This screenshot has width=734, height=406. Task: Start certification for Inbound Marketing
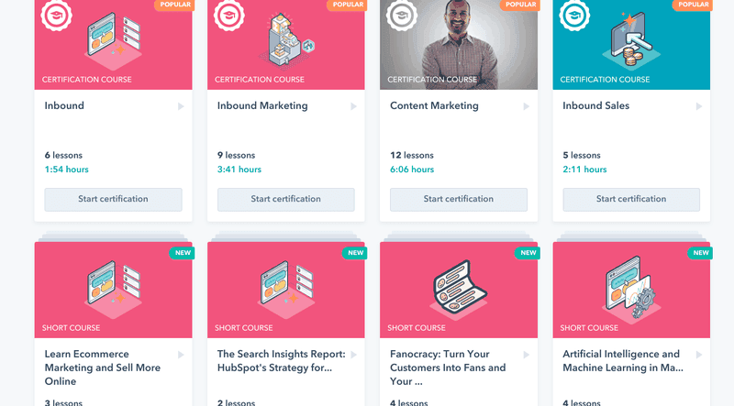[286, 199]
